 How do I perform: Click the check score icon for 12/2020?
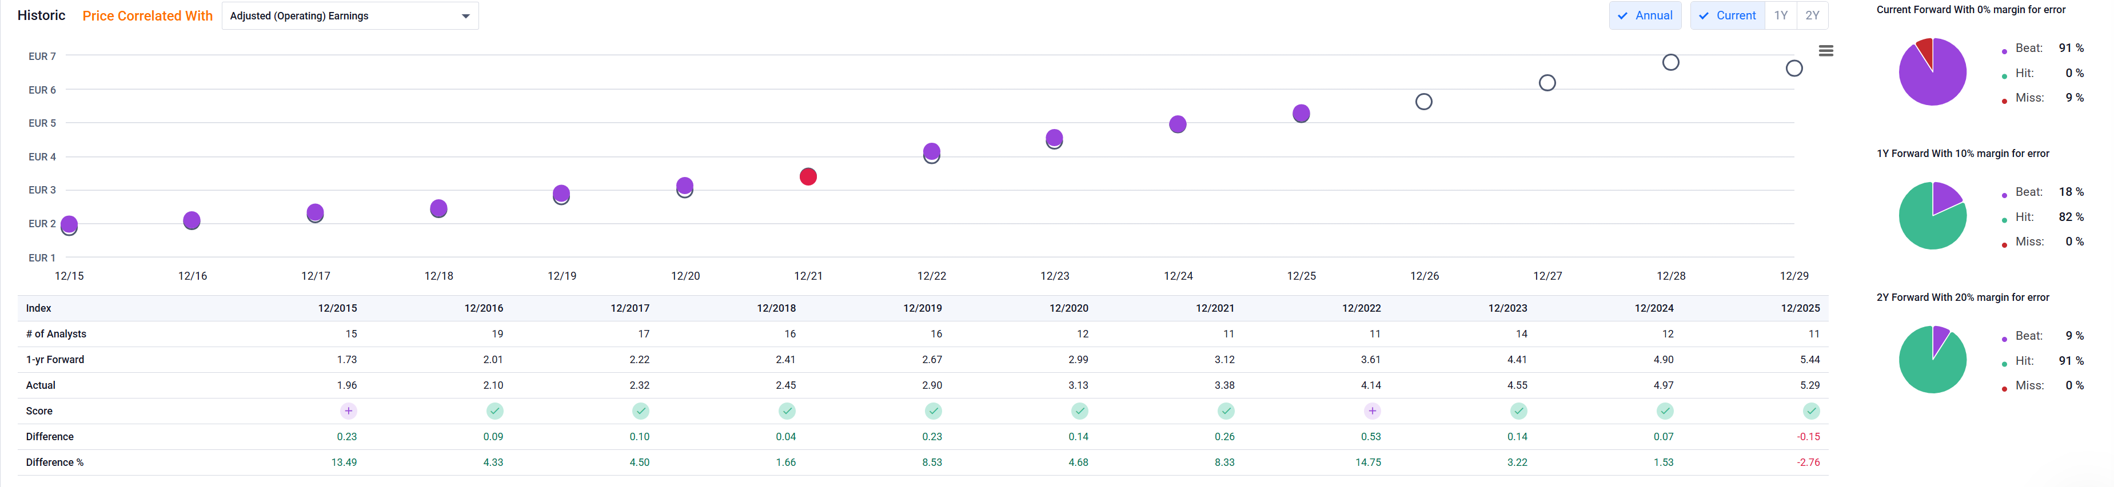tap(1080, 410)
